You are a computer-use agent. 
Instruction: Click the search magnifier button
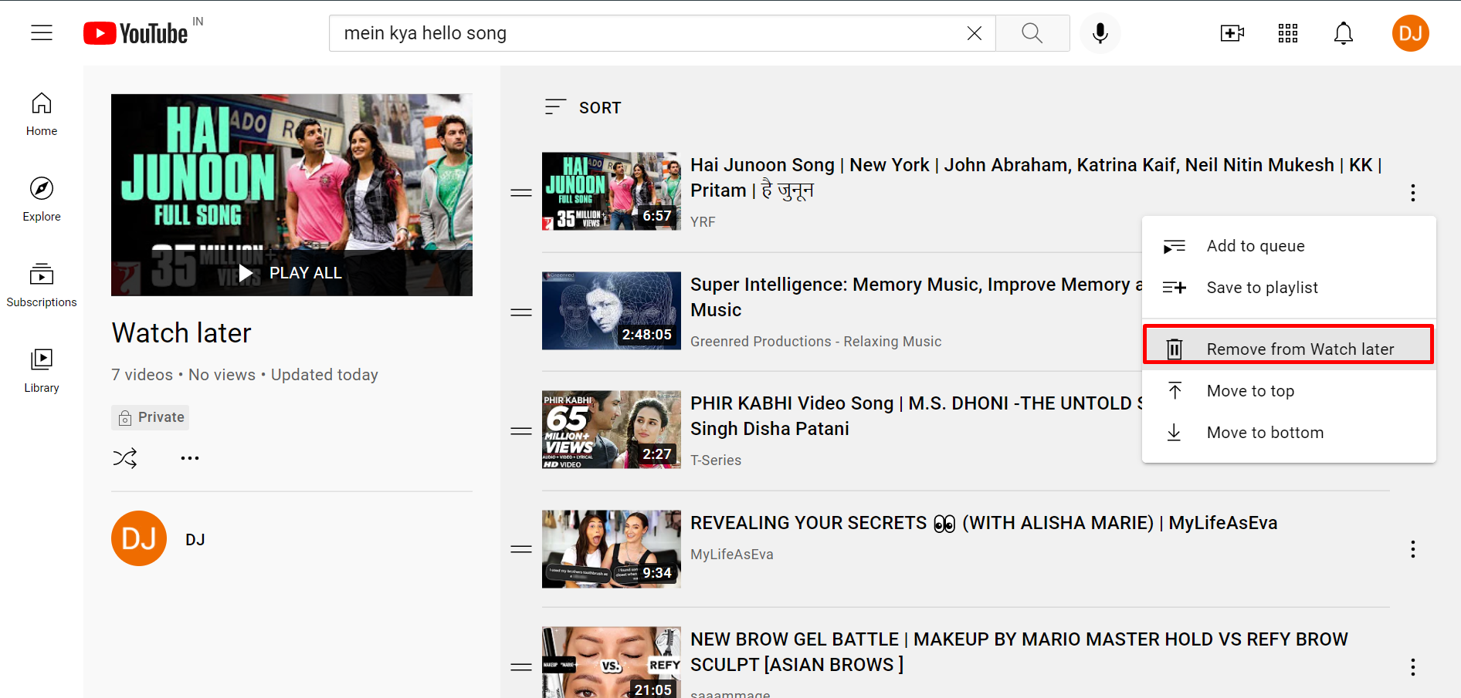tap(1032, 33)
